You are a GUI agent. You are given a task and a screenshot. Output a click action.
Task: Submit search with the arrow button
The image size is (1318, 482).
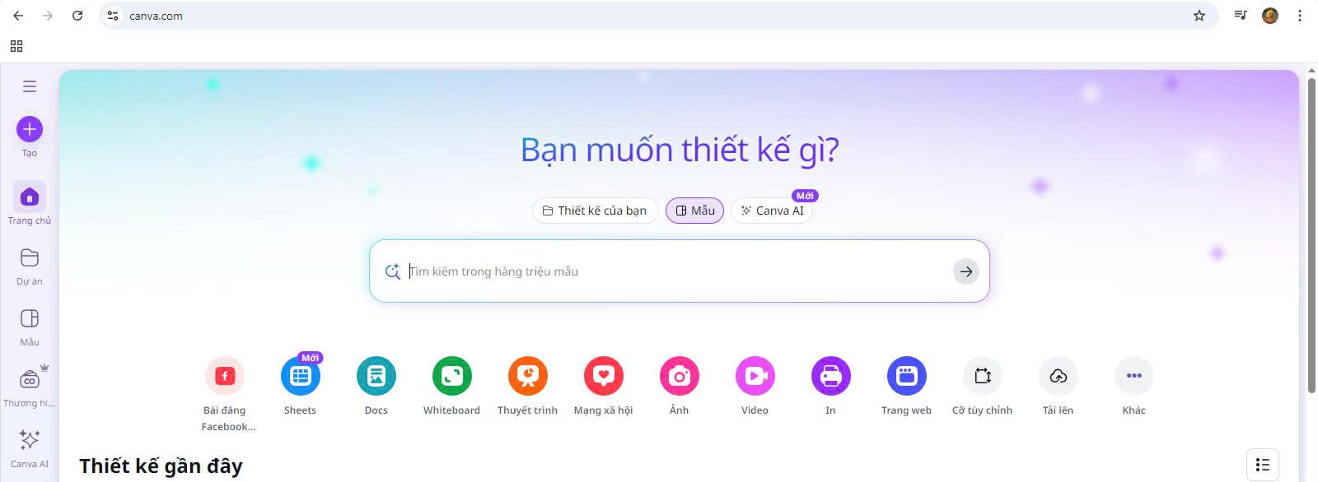(966, 271)
